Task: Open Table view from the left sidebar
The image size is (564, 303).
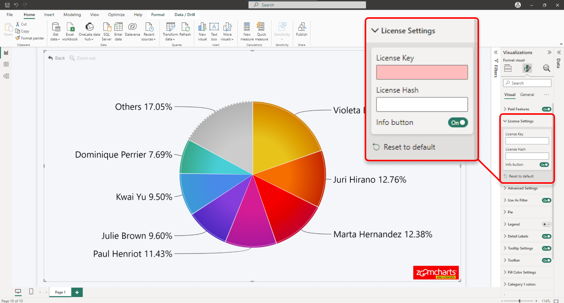Action: click(6, 64)
